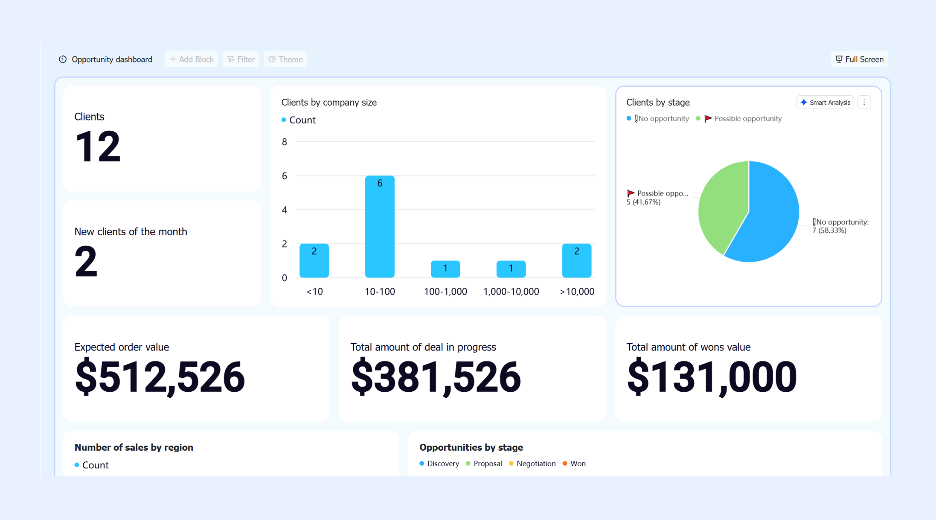Toggle Count legend in company size chart
This screenshot has height=520, width=936.
299,120
